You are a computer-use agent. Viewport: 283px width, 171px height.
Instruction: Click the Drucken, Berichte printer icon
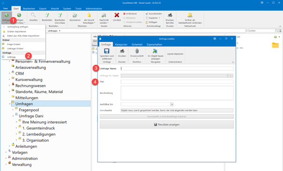pyautogui.click(x=170, y=15)
